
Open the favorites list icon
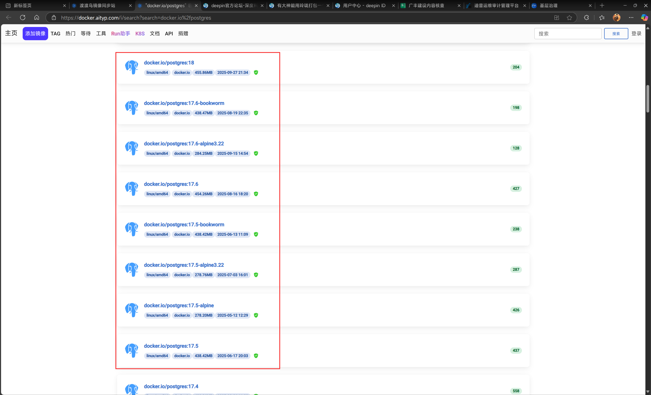click(x=602, y=18)
